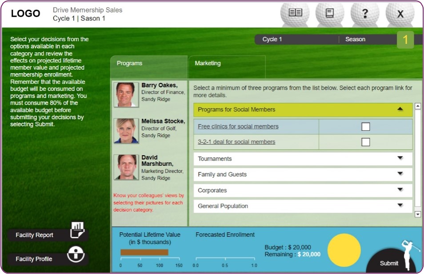Click the Drive Memership Sales title

click(x=88, y=10)
